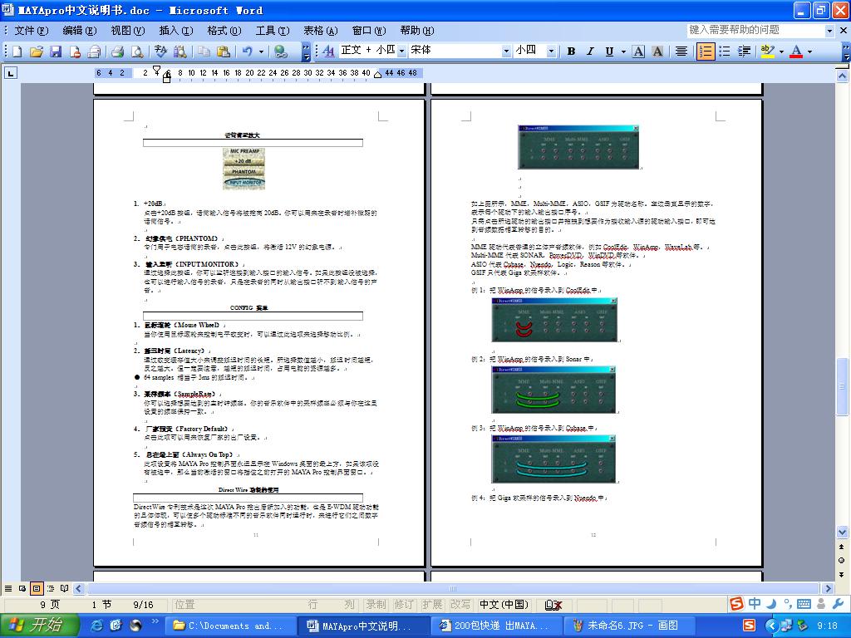Toggle numbered list formatting
The width and height of the screenshot is (851, 638).
pyautogui.click(x=706, y=52)
